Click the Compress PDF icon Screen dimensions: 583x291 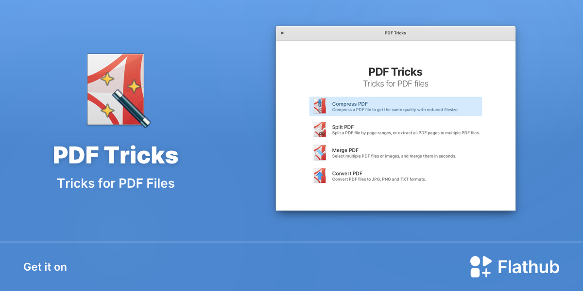320,106
